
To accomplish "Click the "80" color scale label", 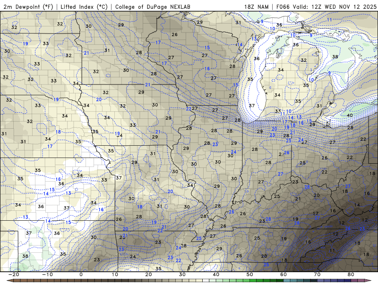I will (x=351, y=275).
